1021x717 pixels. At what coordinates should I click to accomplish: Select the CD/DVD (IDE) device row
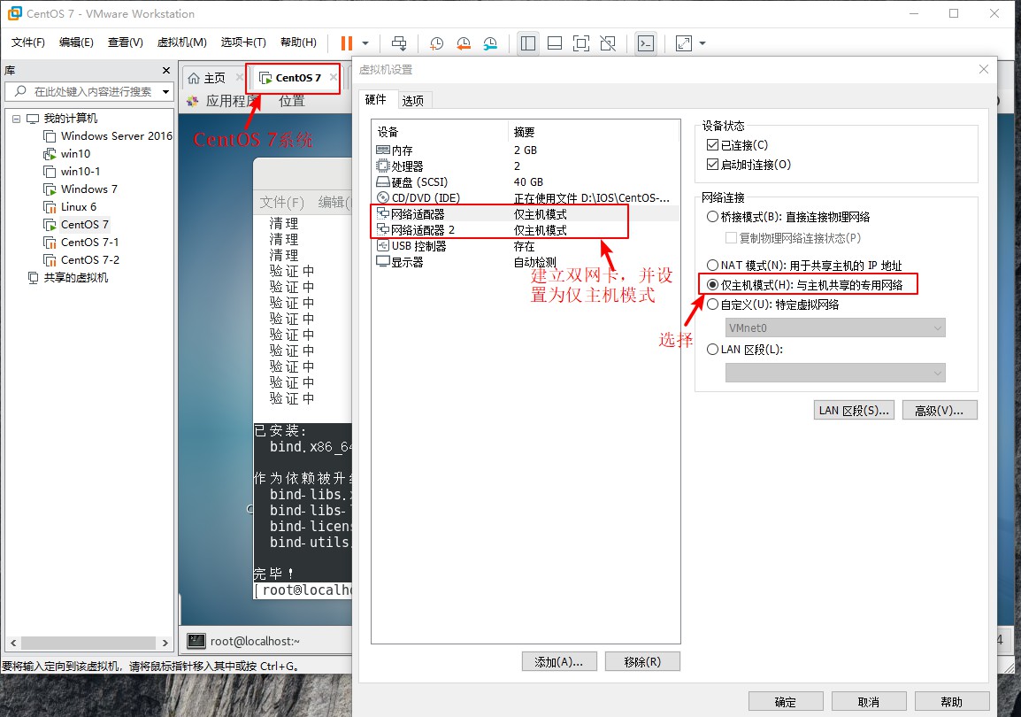526,198
